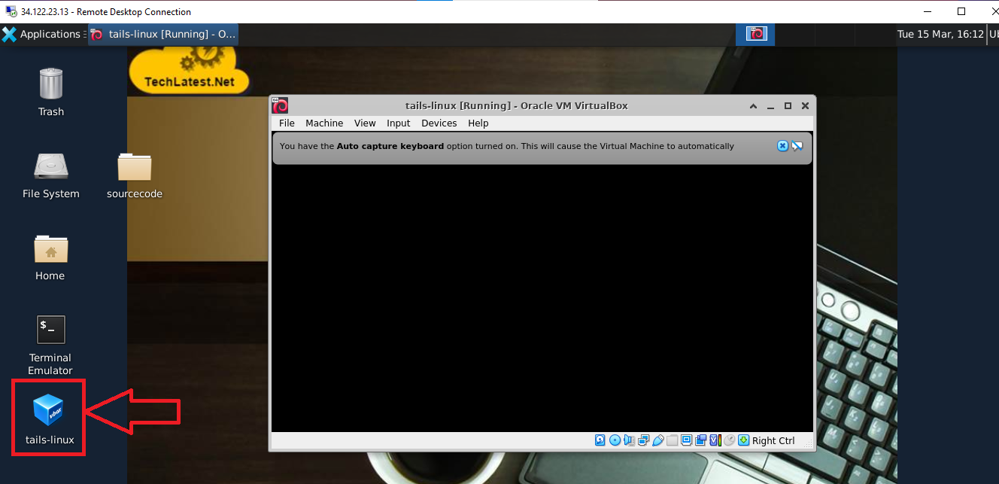Click the hard disk activity icon in status bar
The height and width of the screenshot is (484, 999).
click(x=600, y=440)
